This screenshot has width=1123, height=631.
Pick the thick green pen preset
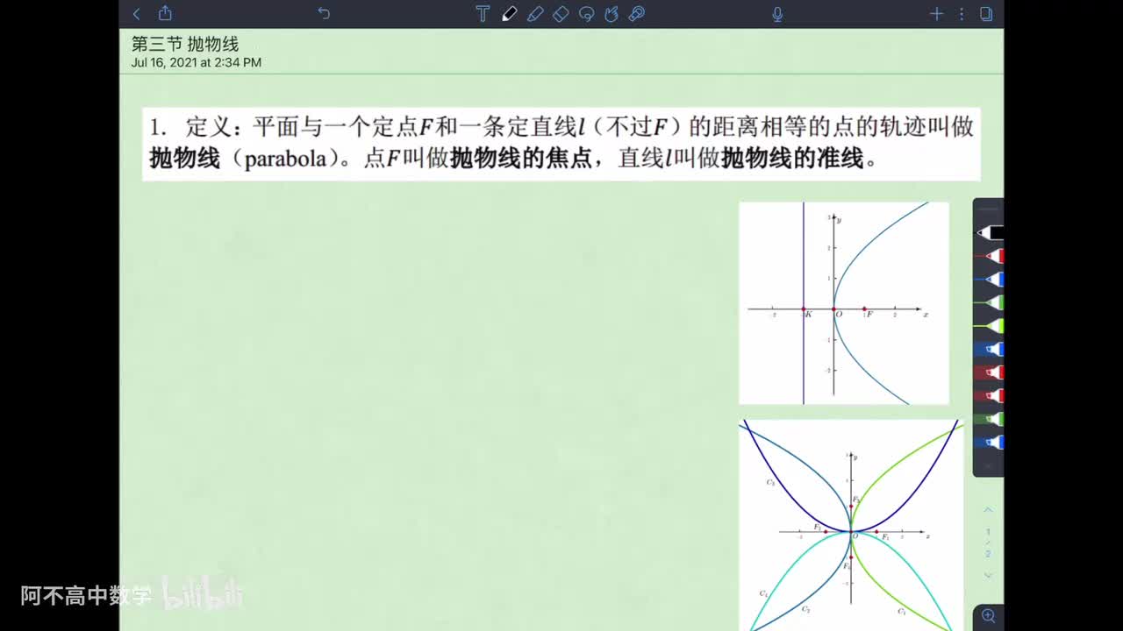coord(990,419)
